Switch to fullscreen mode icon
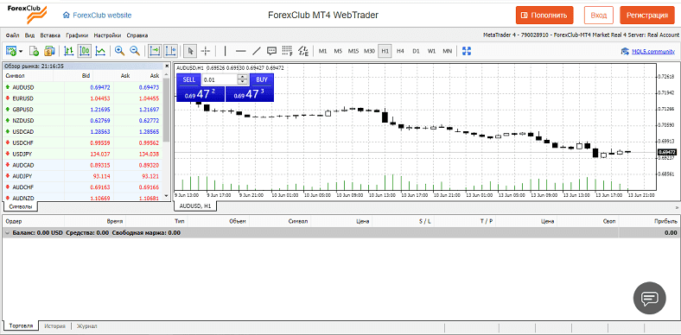Image resolution: width=681 pixels, height=335 pixels. click(x=467, y=51)
